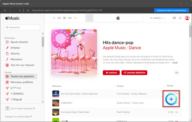Click the blue add-to-converter plus button
The image size is (192, 122).
pyautogui.click(x=171, y=99)
